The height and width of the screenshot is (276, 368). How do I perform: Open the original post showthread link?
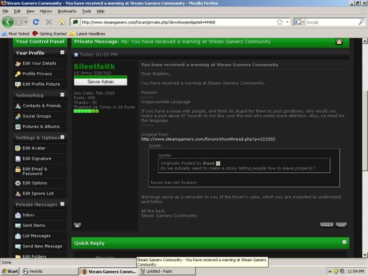208,139
